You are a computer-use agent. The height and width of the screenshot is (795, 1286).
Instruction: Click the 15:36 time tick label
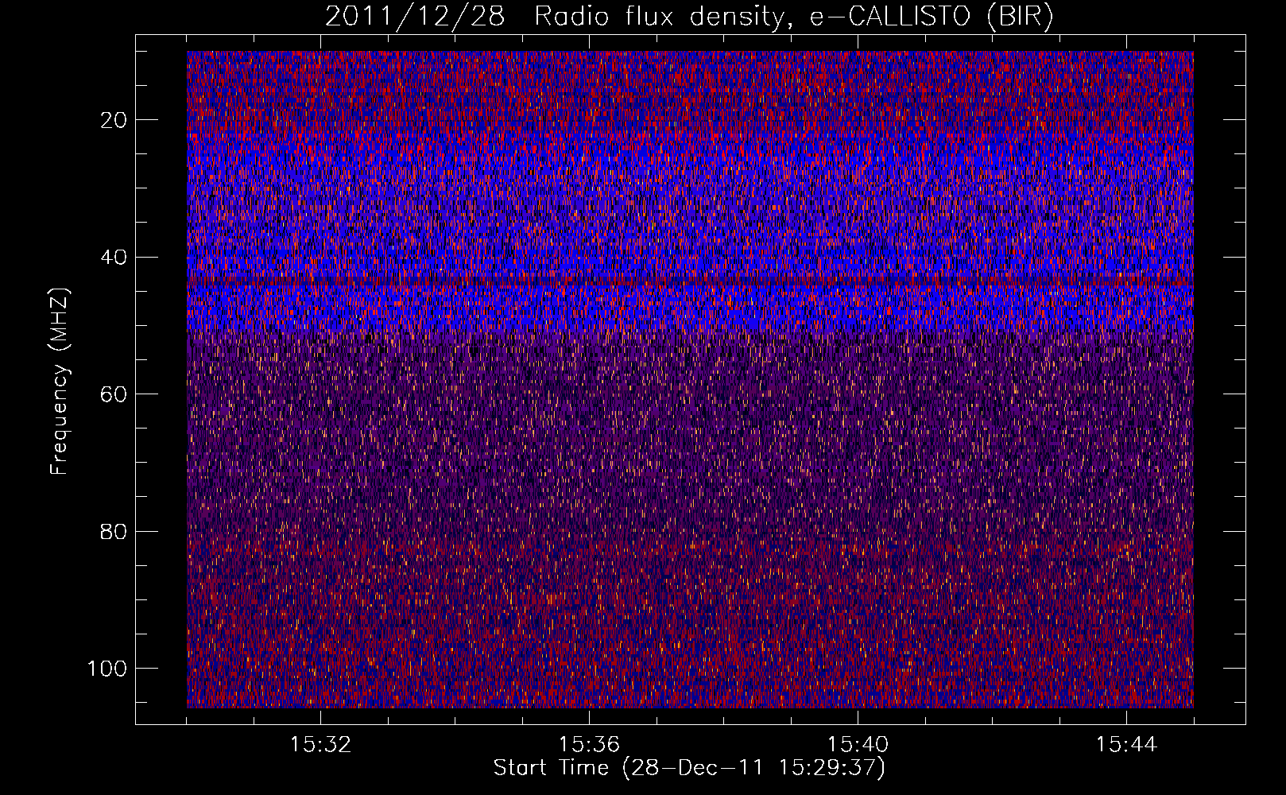pyautogui.click(x=589, y=745)
